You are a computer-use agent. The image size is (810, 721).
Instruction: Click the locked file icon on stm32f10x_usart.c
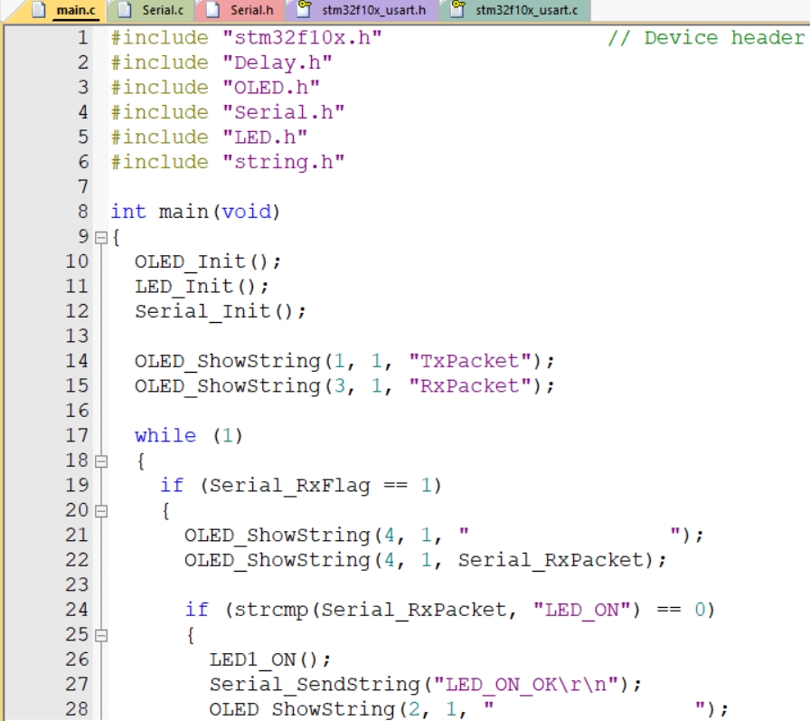tap(457, 9)
